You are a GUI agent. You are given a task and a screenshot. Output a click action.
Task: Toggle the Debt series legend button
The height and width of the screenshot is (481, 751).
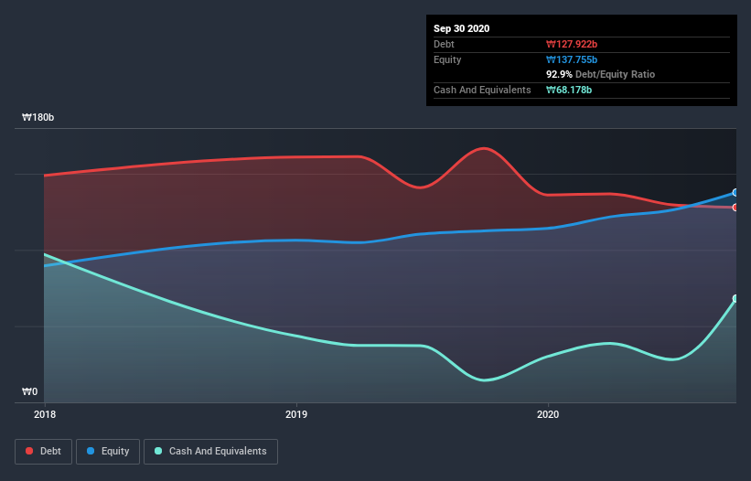pyautogui.click(x=44, y=452)
